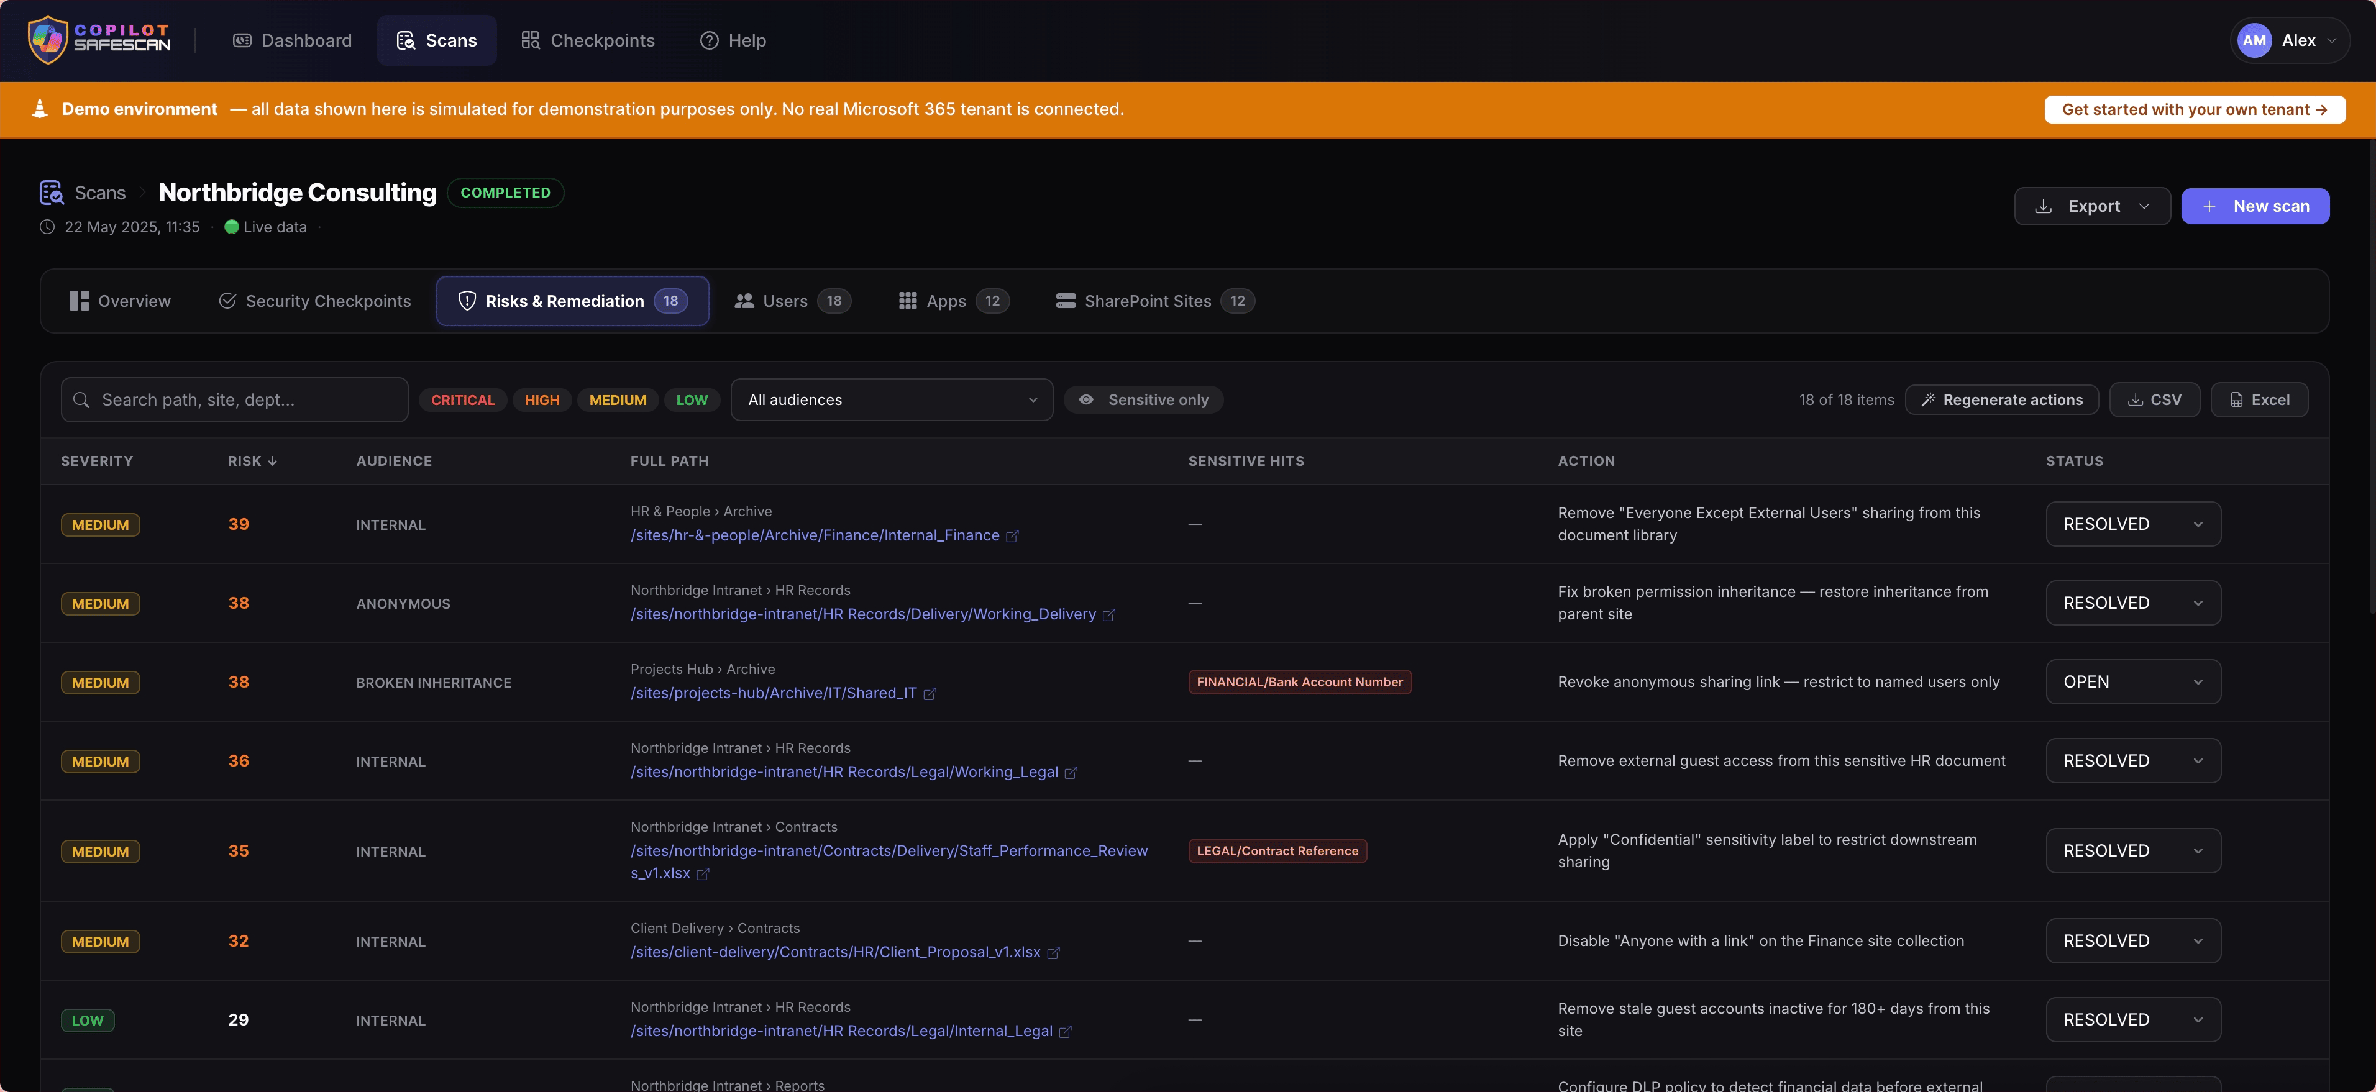Screen dimensions: 2376x1092
Task: Go to Dashboard in top navigation
Action: [293, 40]
